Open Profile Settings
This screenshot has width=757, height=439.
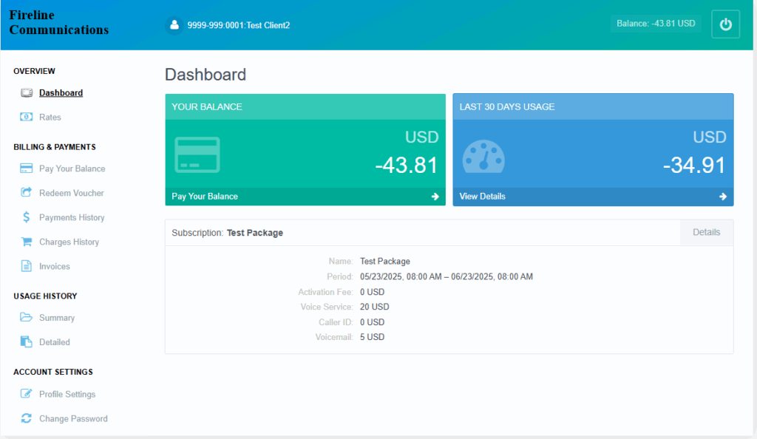[67, 394]
